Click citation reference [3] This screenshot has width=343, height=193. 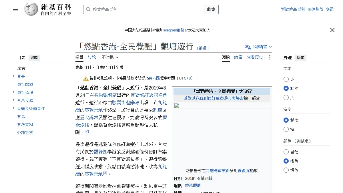pos(105,173)
